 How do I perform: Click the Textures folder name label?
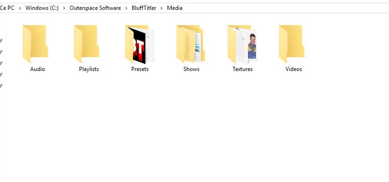[242, 69]
